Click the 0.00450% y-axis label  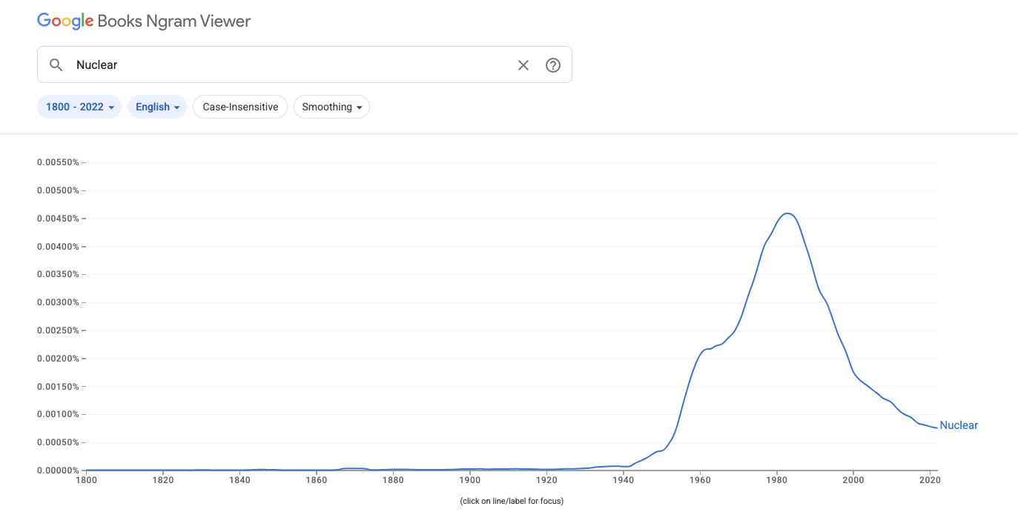[58, 219]
